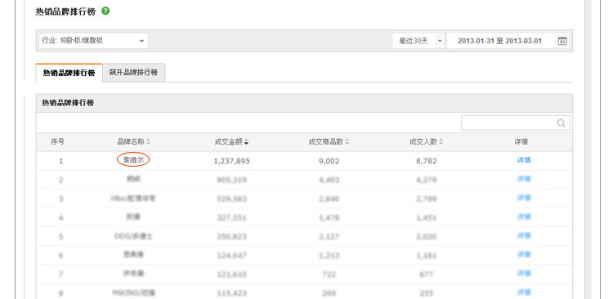This screenshot has height=299, width=613.
Task: Click the search magnifier icon
Action: (561, 123)
